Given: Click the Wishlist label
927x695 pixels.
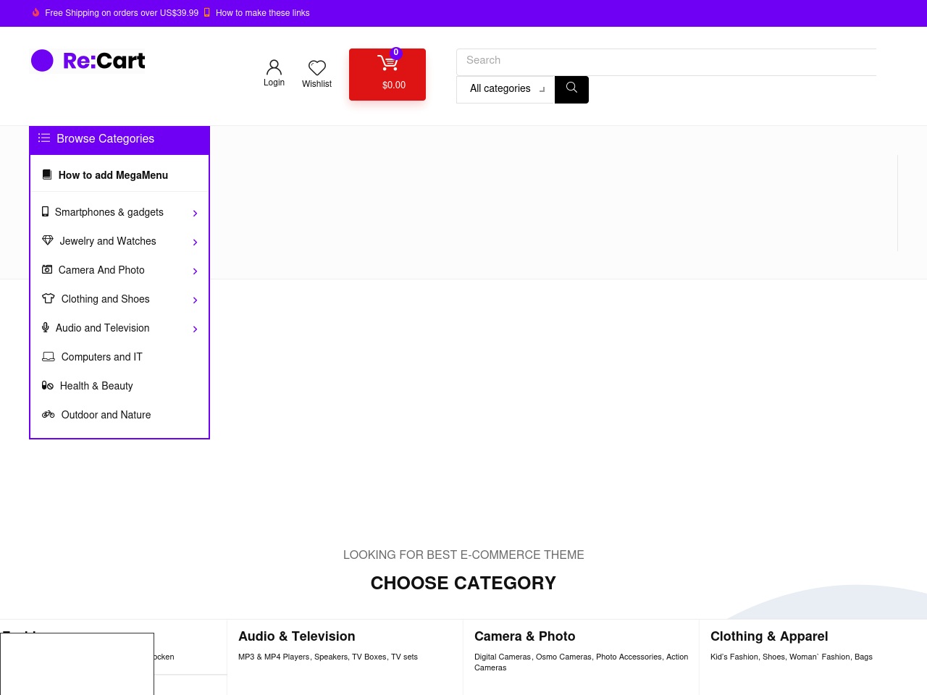Looking at the screenshot, I should point(317,84).
